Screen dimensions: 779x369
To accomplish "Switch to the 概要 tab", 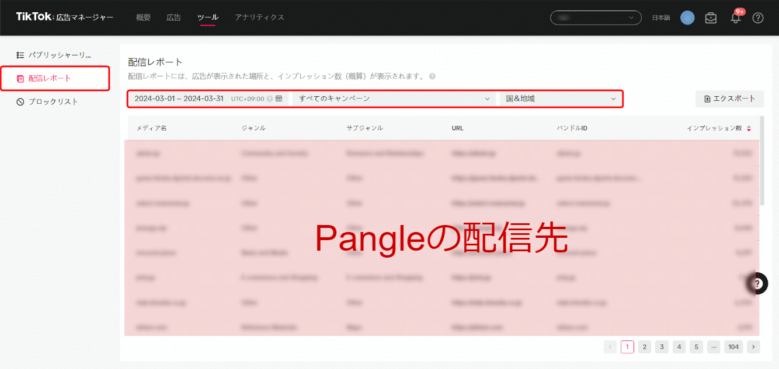I will pyautogui.click(x=143, y=17).
